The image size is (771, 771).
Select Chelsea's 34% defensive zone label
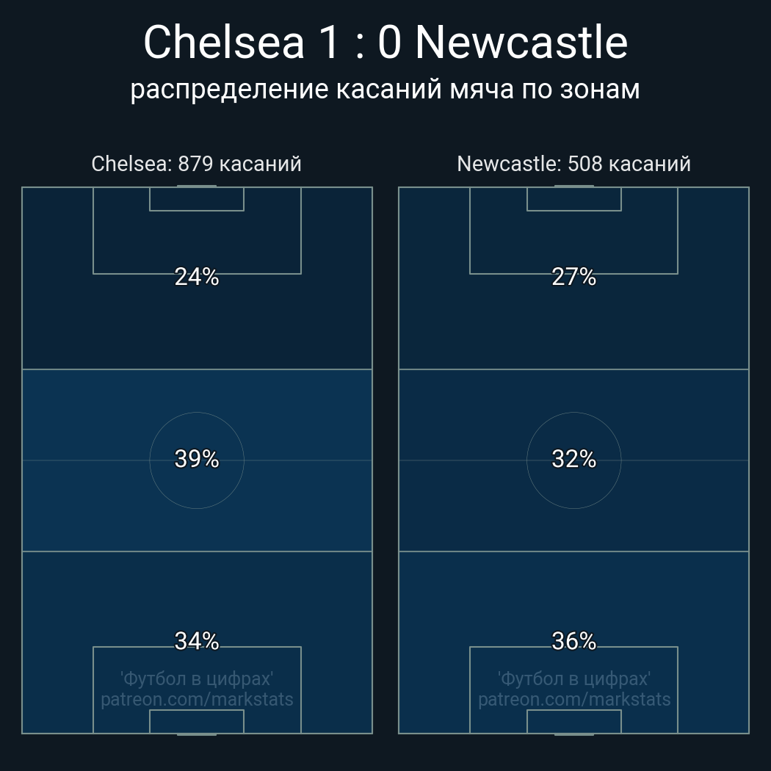pos(197,641)
